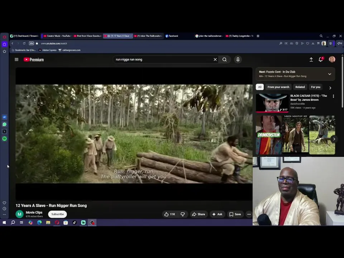This screenshot has width=344, height=258.
Task: Open the Messenger icon in Opera sidebar
Action: tap(4, 117)
